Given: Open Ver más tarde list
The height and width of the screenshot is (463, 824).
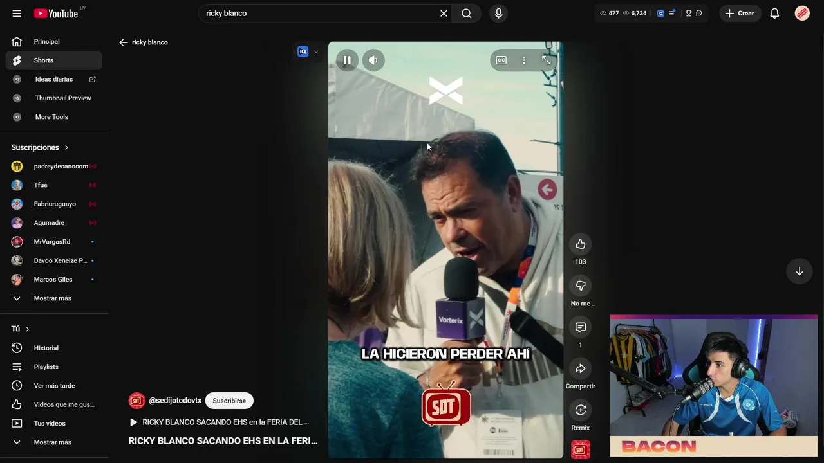Looking at the screenshot, I should click(54, 386).
